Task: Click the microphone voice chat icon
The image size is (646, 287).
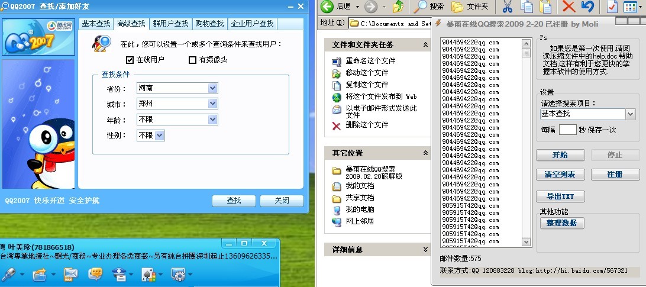Action: tap(9, 275)
